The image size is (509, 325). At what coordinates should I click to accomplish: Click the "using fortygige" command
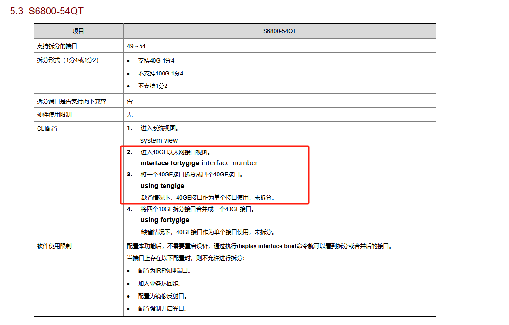click(x=165, y=220)
